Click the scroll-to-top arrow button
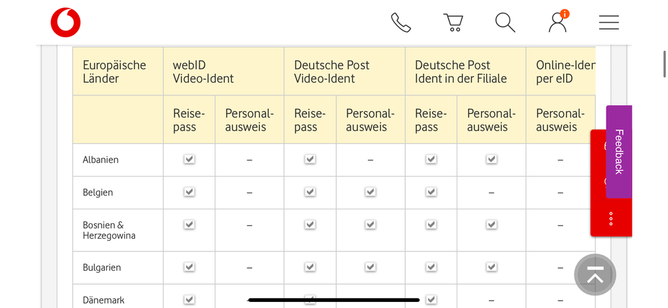The height and width of the screenshot is (308, 668). click(595, 275)
